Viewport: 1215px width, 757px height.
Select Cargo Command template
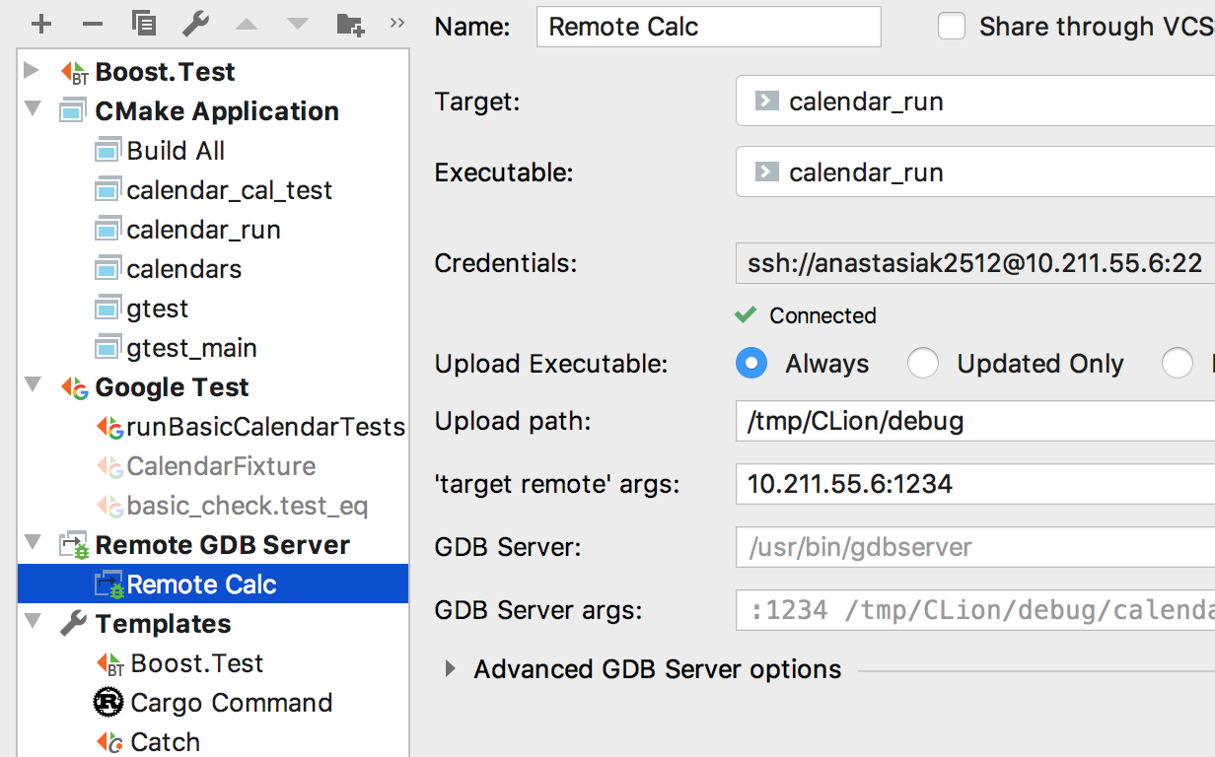click(231, 703)
